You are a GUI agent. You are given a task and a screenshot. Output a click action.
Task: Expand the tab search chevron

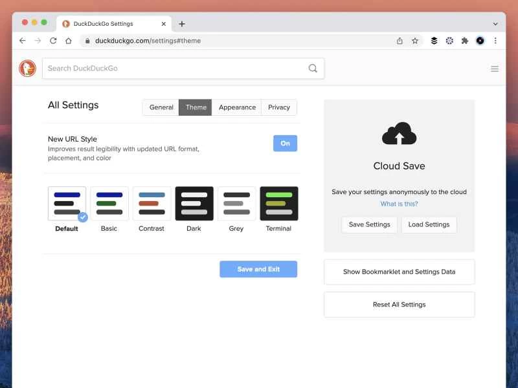495,24
